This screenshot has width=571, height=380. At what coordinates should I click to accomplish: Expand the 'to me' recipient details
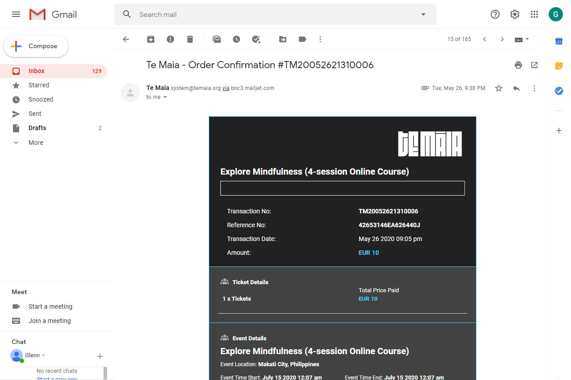tap(165, 97)
